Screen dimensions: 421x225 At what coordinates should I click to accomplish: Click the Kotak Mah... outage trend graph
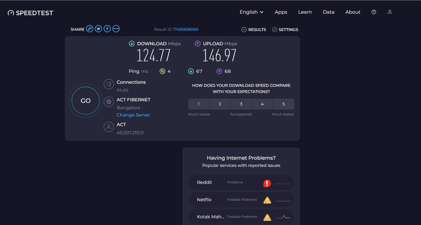283,217
